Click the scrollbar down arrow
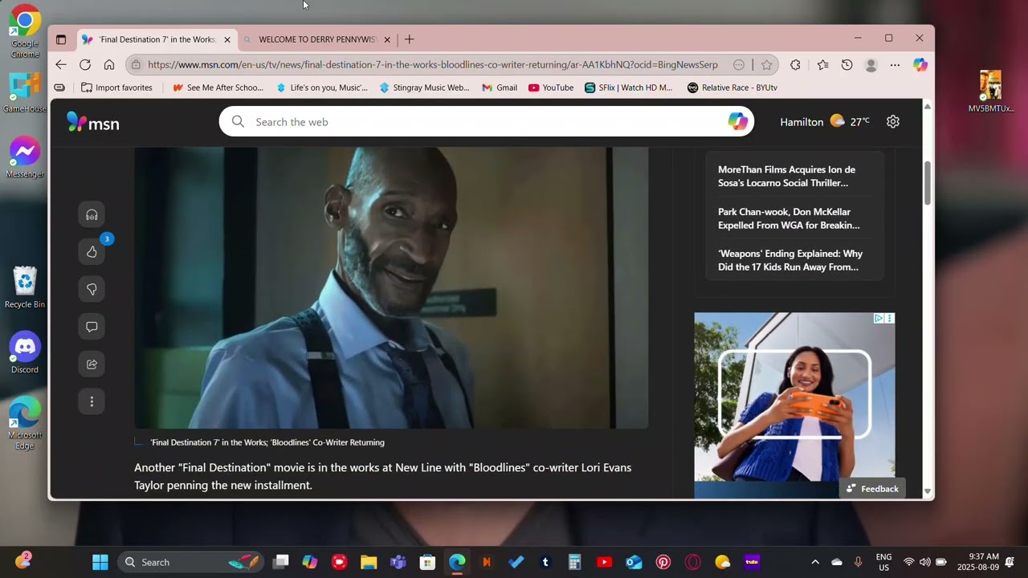 click(928, 491)
